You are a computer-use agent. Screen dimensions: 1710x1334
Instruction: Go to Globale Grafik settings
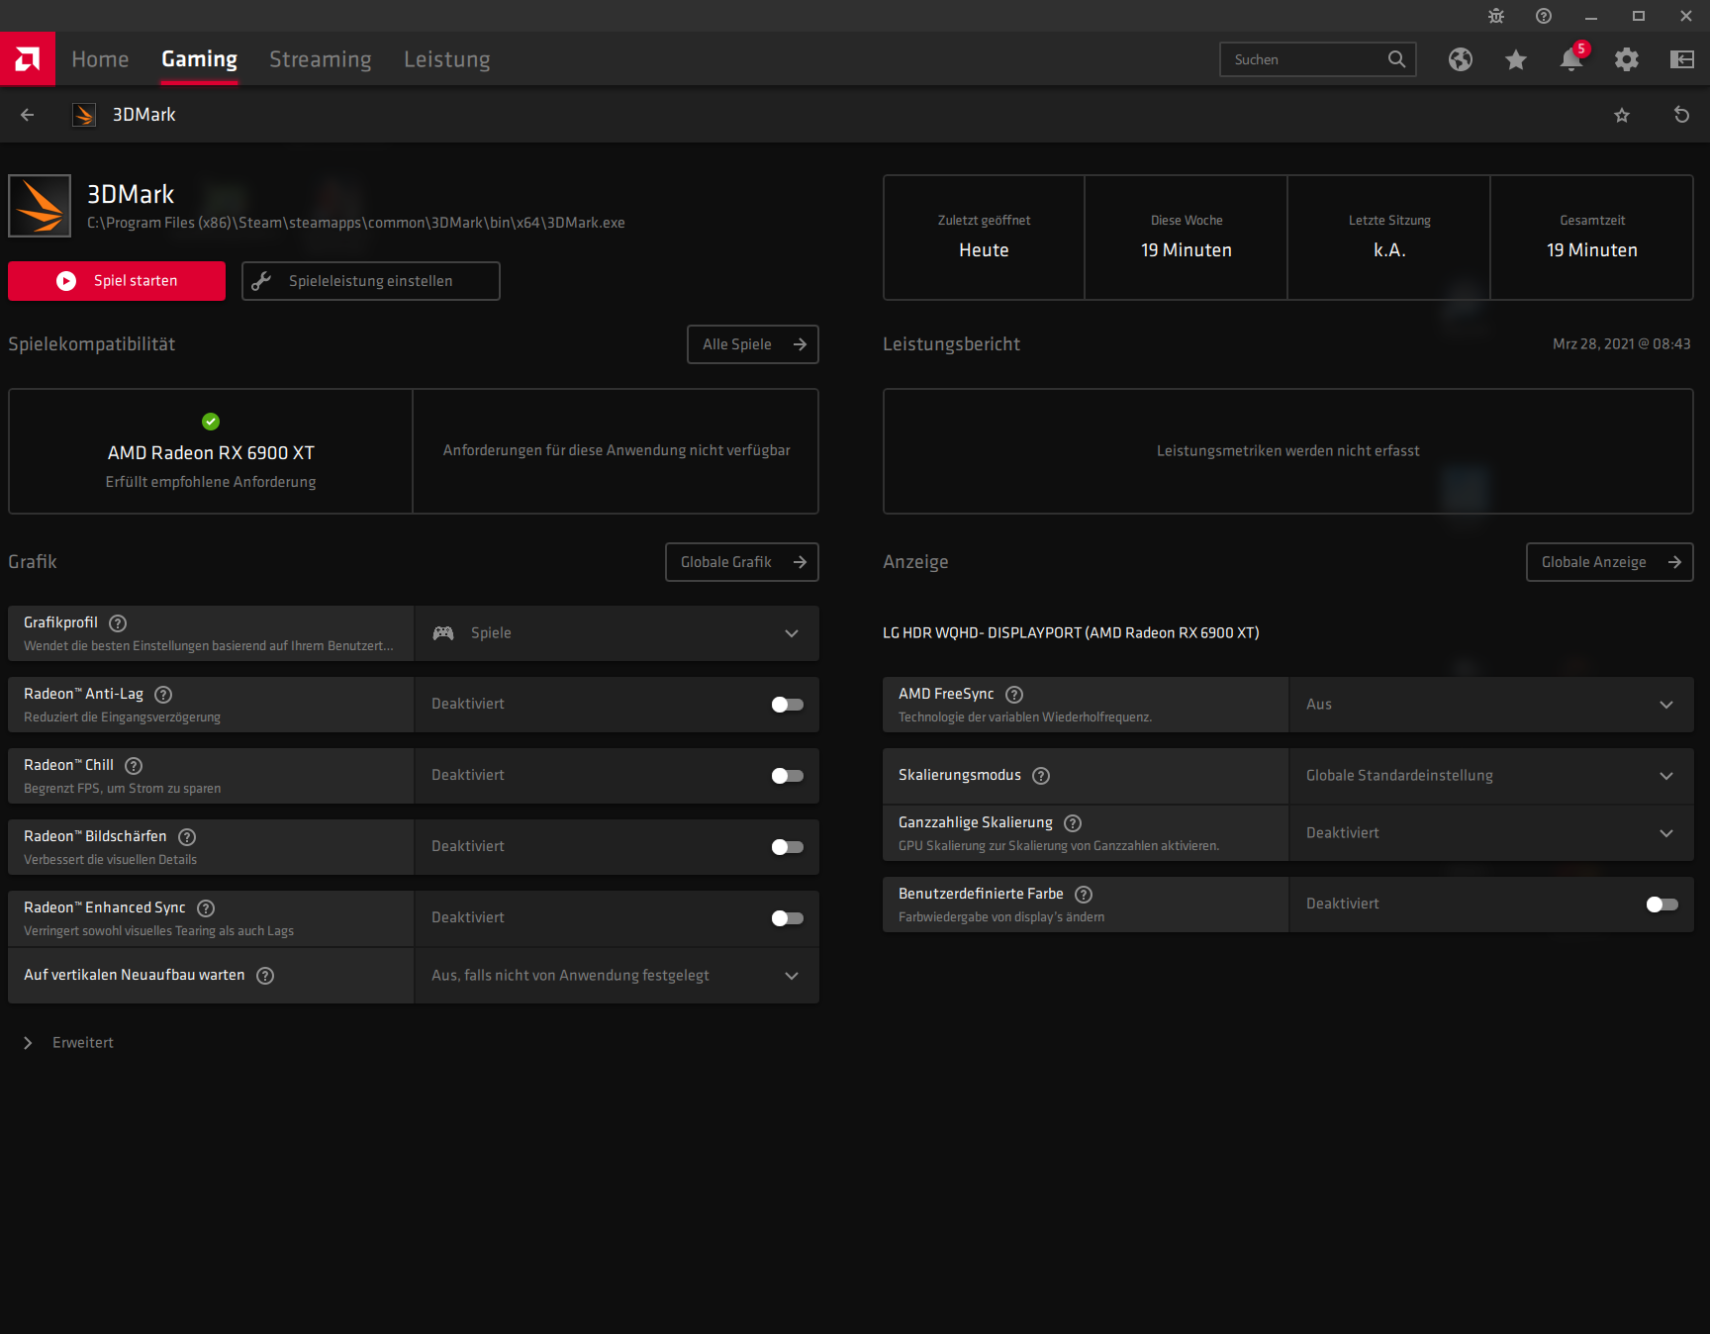click(742, 562)
